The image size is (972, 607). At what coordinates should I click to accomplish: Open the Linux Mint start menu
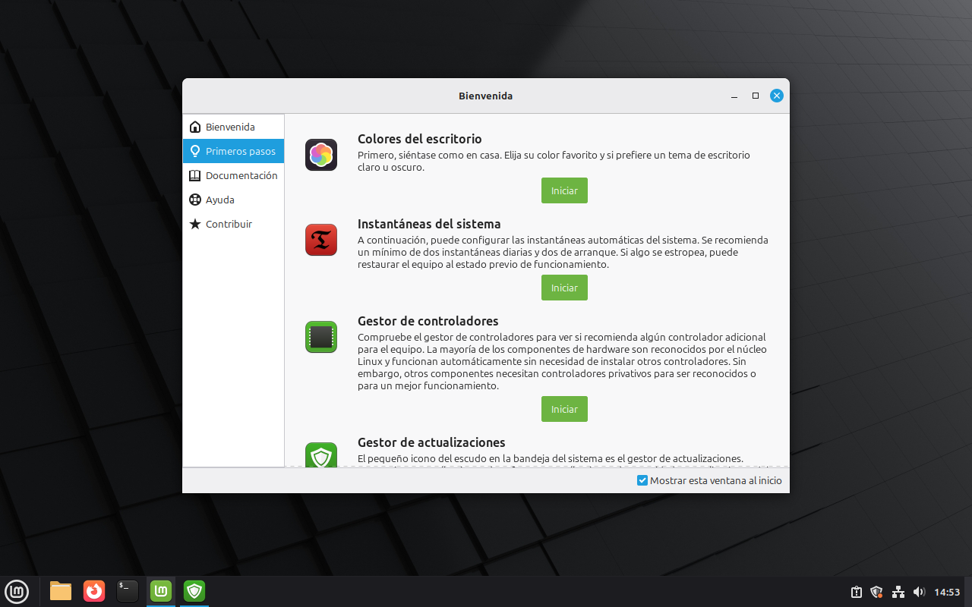coord(17,590)
